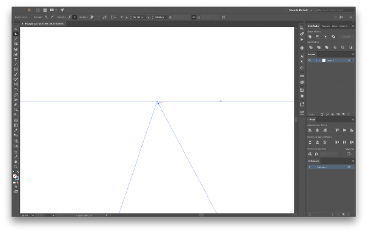This screenshot has height=233, width=367.
Task: Click the vertical scrollbar of the canvas
Action: [x=296, y=119]
